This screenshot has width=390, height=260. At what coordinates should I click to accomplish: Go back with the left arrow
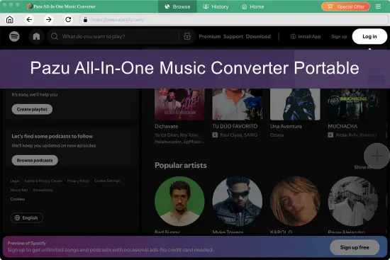(x=29, y=19)
